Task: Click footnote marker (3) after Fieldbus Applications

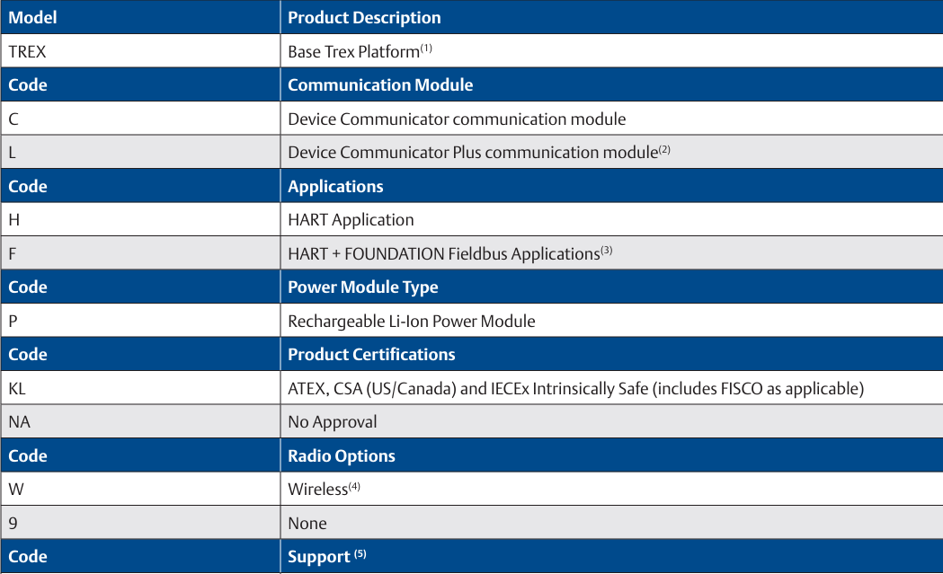Action: (606, 250)
